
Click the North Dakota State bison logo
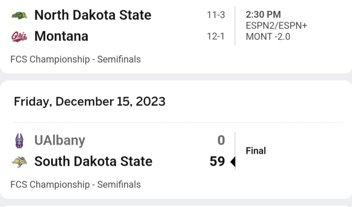click(x=19, y=15)
